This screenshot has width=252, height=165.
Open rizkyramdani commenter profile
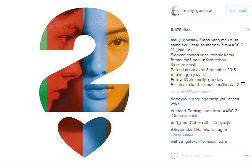[x=183, y=129]
